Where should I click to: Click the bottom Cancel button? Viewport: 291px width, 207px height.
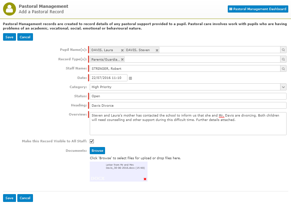point(25,198)
